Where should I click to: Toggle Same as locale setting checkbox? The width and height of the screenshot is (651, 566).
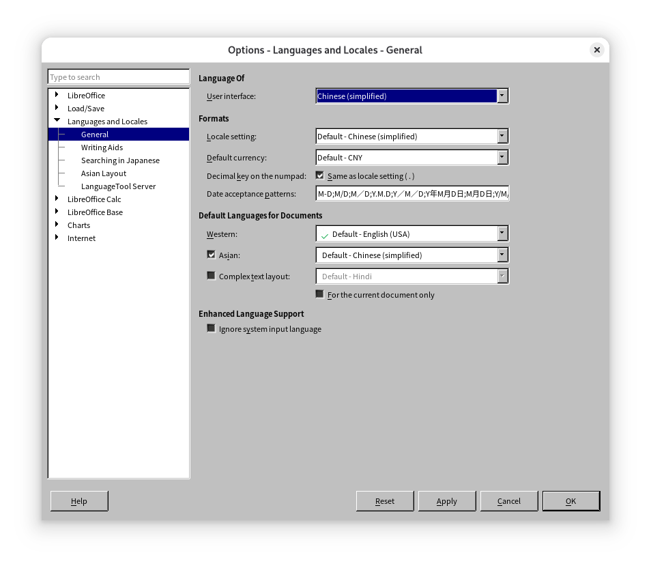319,175
